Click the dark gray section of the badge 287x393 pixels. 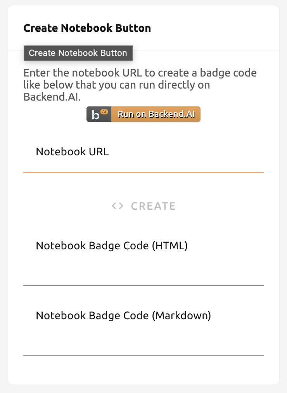[99, 114]
